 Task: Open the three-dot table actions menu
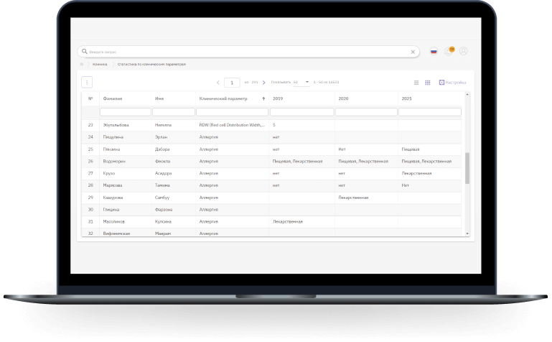pyautogui.click(x=87, y=82)
